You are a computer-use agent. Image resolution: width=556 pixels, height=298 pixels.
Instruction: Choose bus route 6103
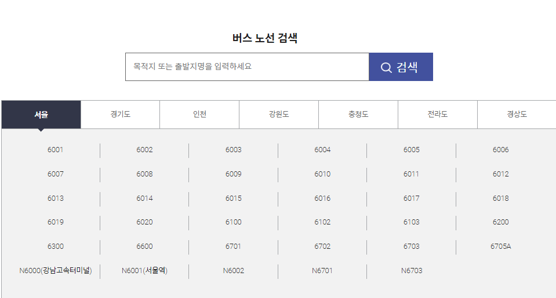tap(411, 222)
